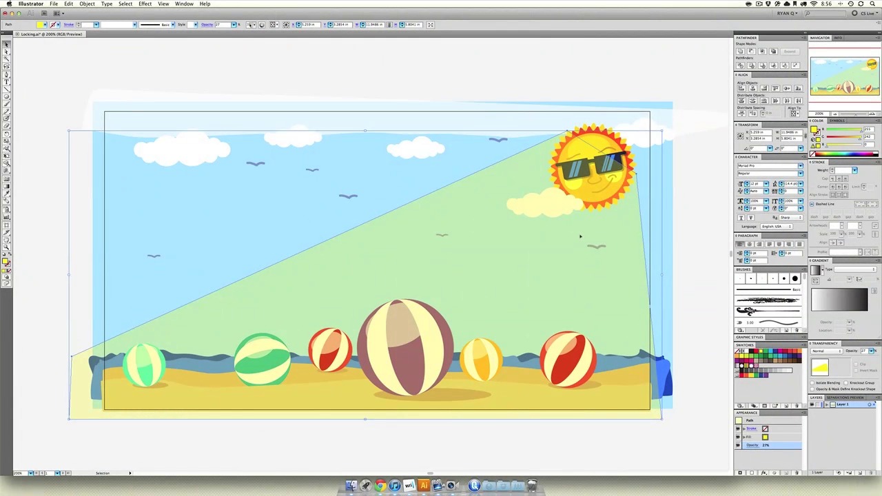Click the R channel slider in Color panel
Screen dimensions: 882x496
844,129
